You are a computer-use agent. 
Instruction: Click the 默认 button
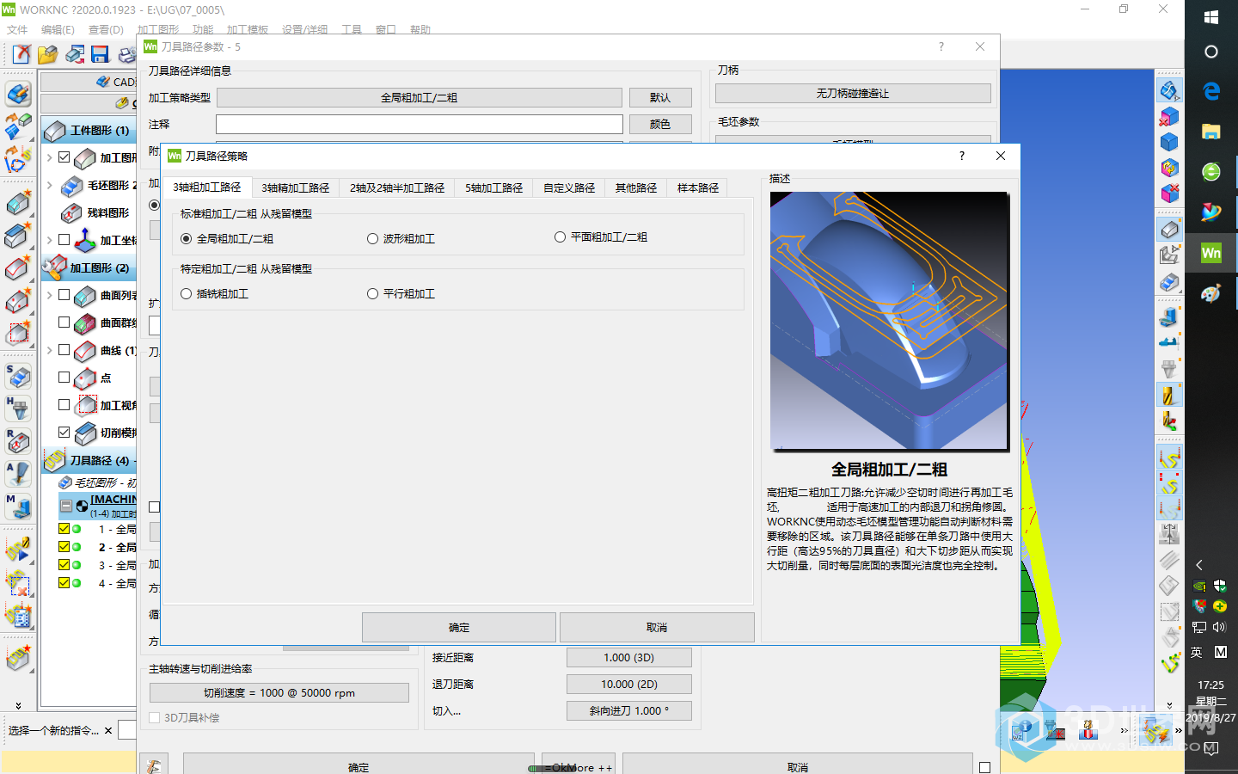click(660, 98)
